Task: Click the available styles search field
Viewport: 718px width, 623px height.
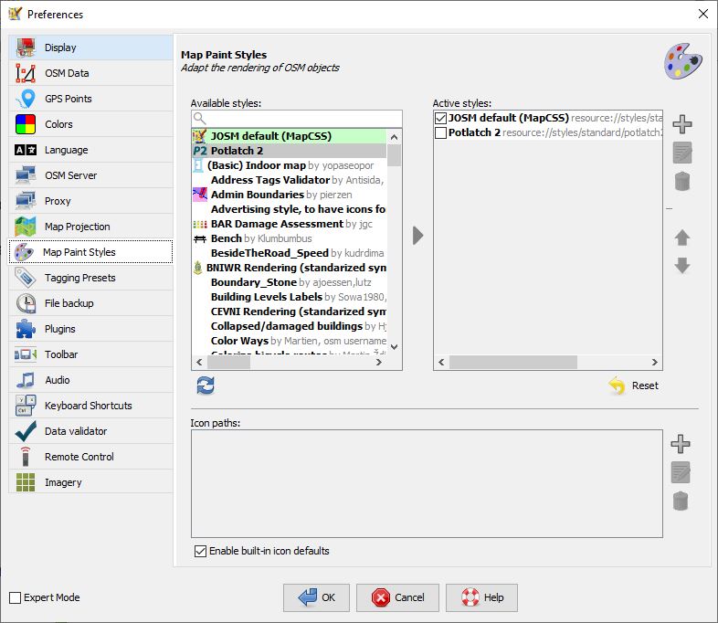Action: click(x=297, y=119)
